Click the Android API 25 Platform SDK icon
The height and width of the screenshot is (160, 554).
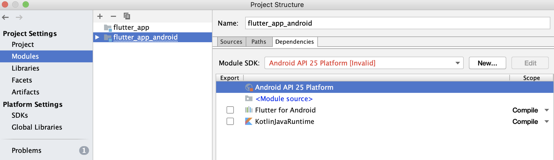(249, 87)
